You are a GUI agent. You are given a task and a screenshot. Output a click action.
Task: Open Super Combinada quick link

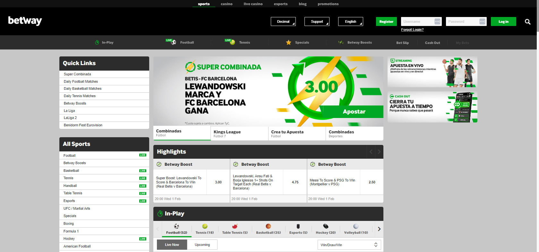(x=104, y=74)
